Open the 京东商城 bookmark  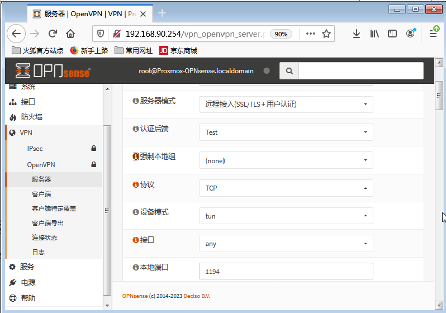point(179,51)
